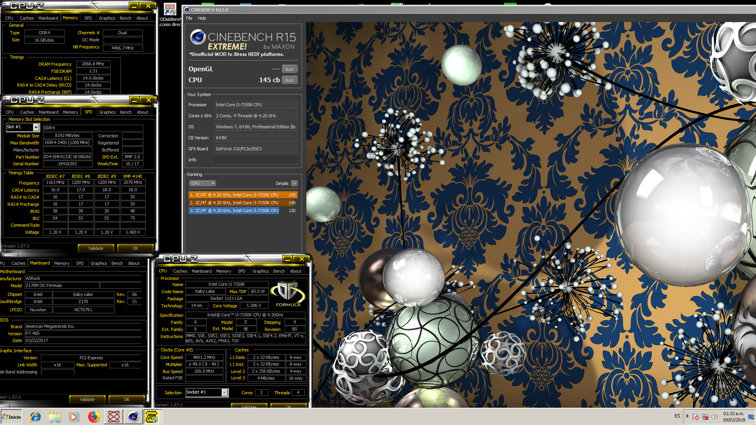Open the Ranking CPU dropdown
756x425 pixels.
(202, 183)
